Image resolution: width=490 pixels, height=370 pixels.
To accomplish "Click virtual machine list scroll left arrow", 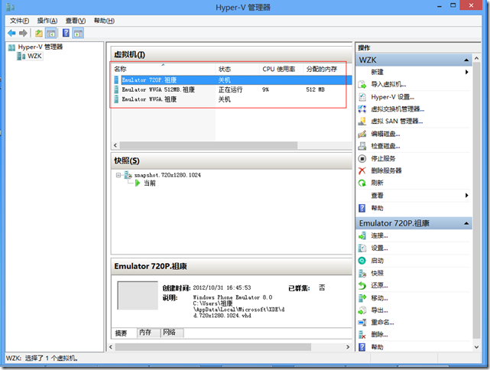I will tap(115, 145).
